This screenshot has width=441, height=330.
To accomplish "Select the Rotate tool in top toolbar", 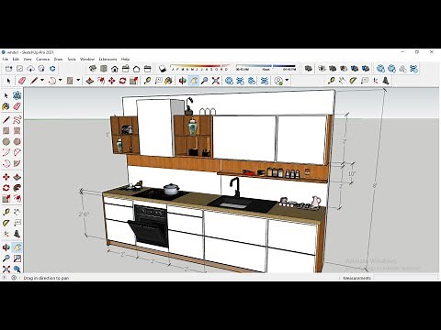I will pos(123,81).
